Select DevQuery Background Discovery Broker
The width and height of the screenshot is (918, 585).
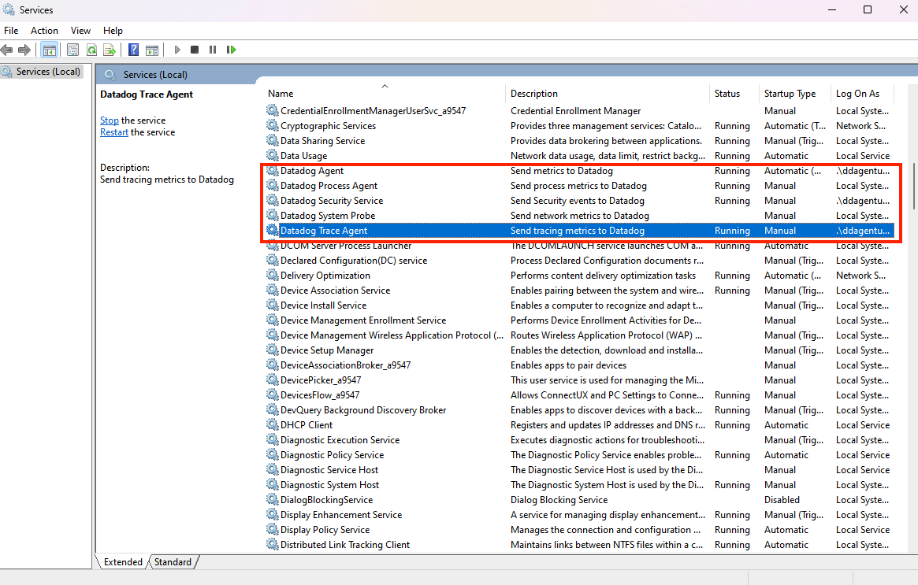coord(580,410)
